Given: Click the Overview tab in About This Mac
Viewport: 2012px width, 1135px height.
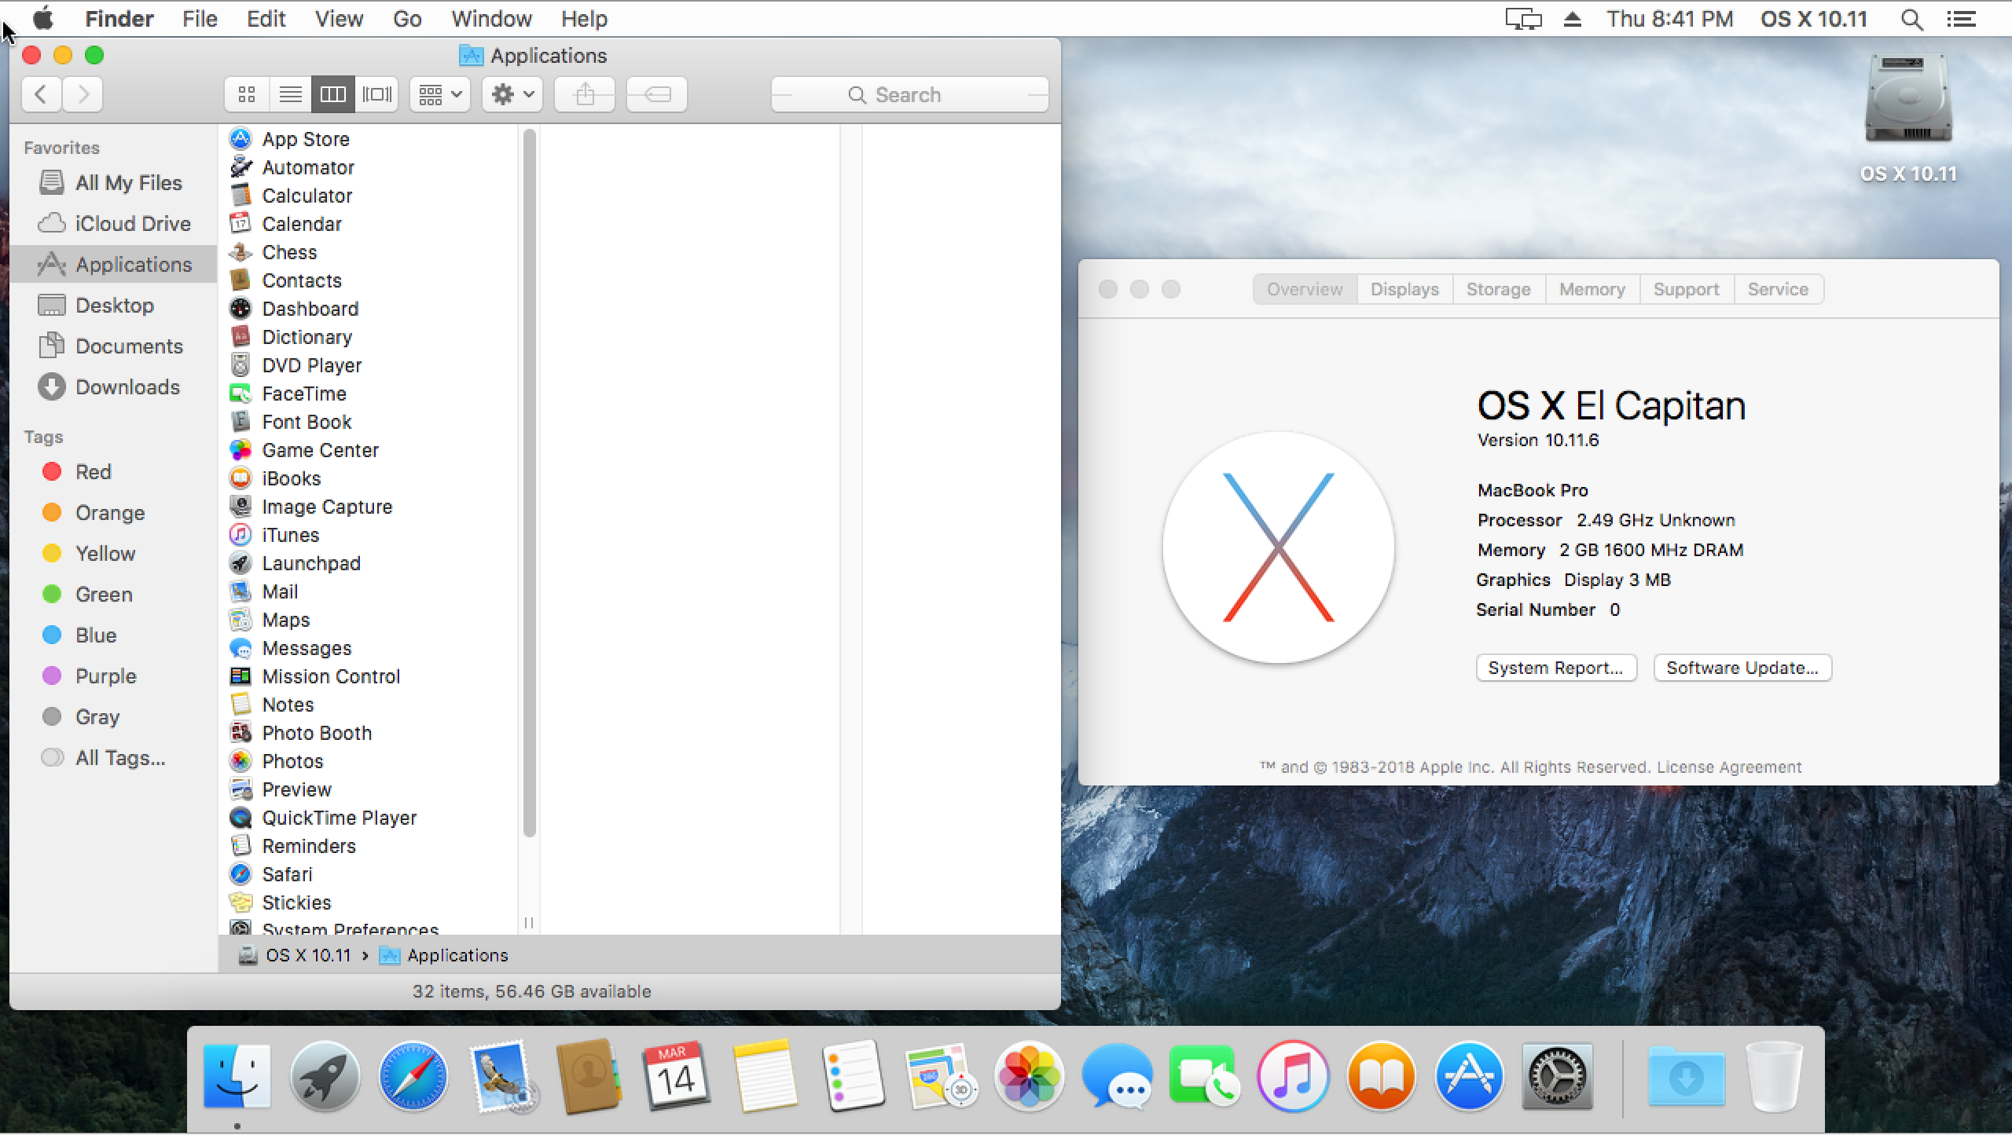Looking at the screenshot, I should point(1305,288).
